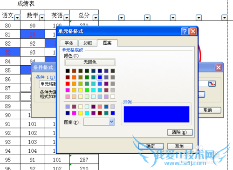This screenshot has height=170, width=233.
Task: Pick the white color swatch
Action: (113, 97)
